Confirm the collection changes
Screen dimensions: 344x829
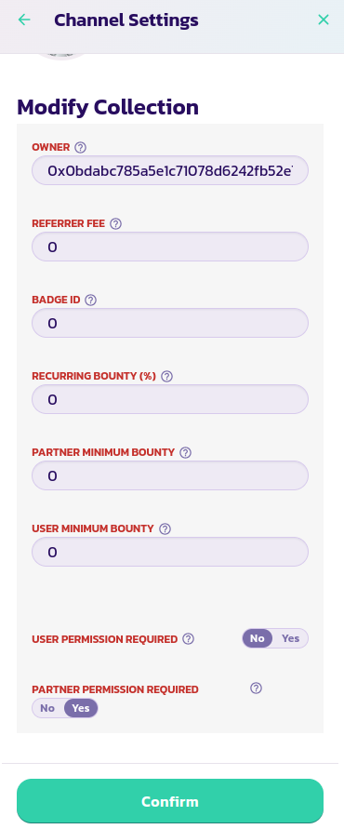[x=170, y=801]
